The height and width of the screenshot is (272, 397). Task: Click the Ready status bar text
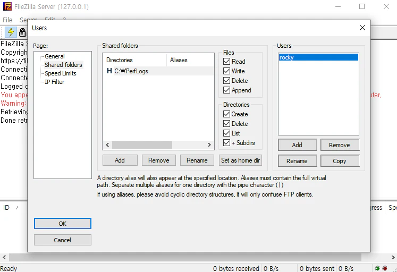tap(9, 268)
